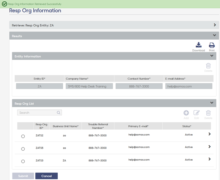Select the ZATS2 radio button
220x180 pixels.
click(x=23, y=136)
